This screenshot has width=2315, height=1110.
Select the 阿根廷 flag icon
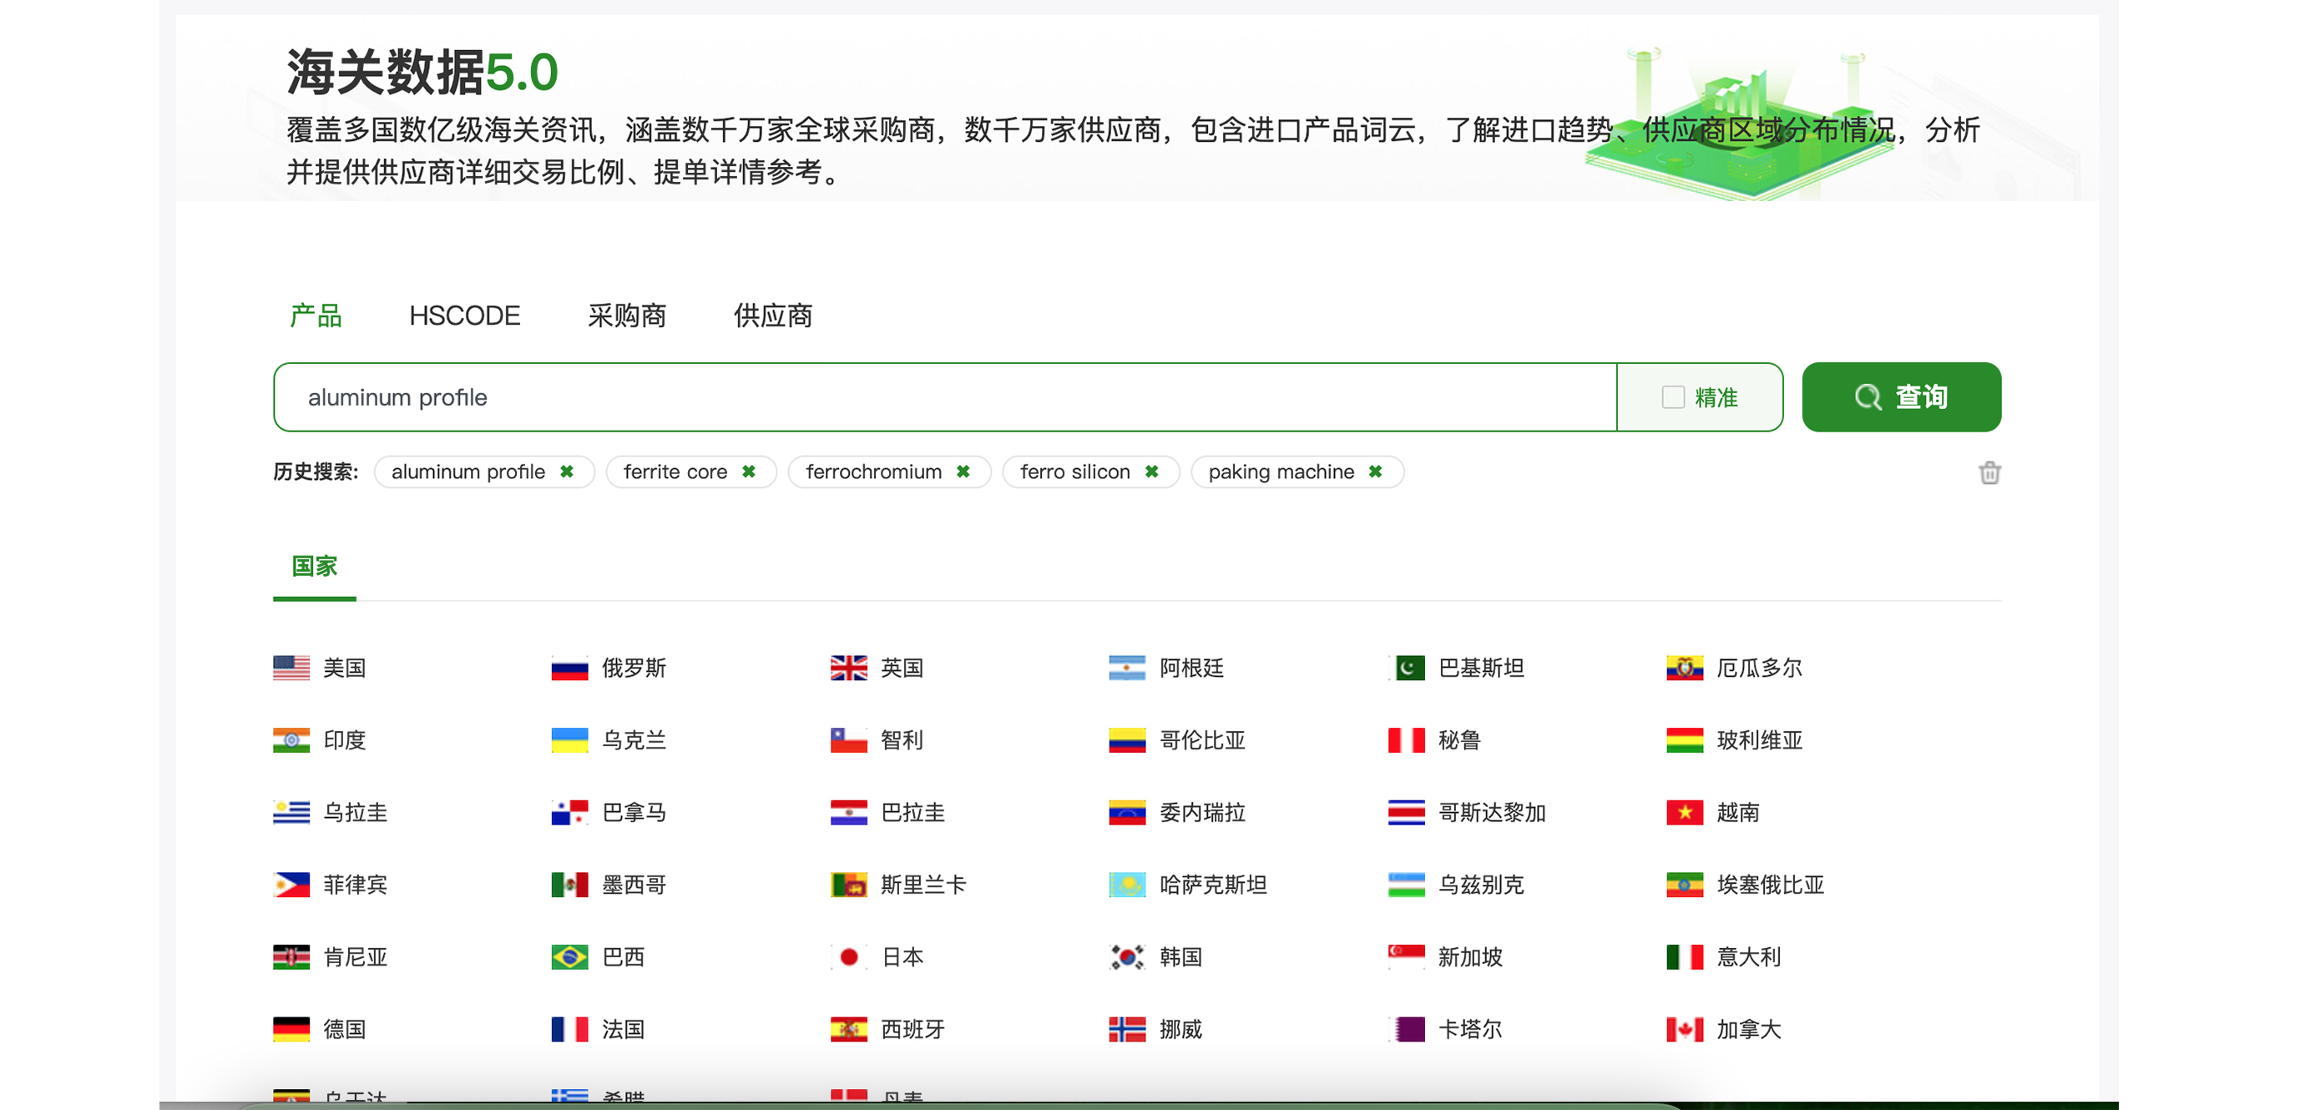coord(1127,668)
